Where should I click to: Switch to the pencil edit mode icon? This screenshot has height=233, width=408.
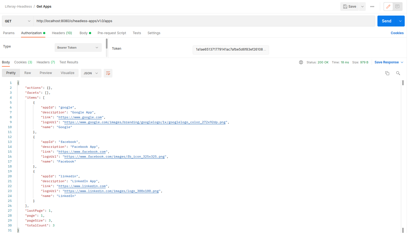[388, 7]
